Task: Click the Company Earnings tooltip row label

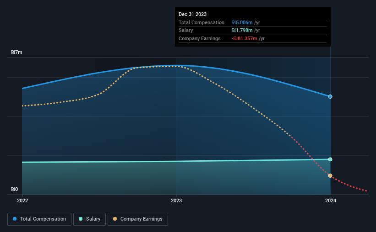Action: click(x=200, y=38)
